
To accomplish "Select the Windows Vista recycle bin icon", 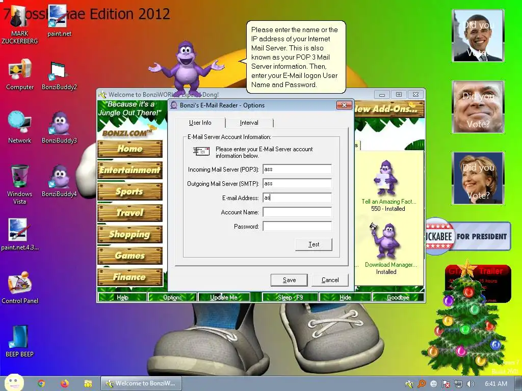I will point(19,184).
